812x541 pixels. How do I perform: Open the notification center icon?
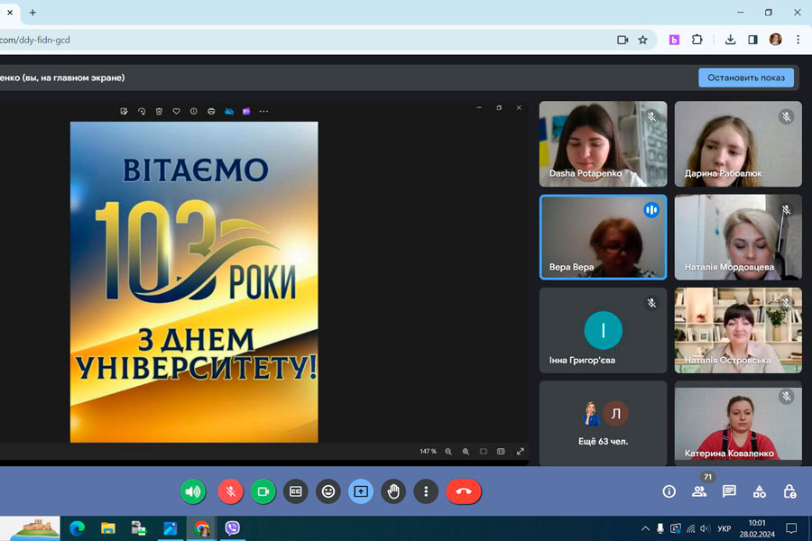791,528
